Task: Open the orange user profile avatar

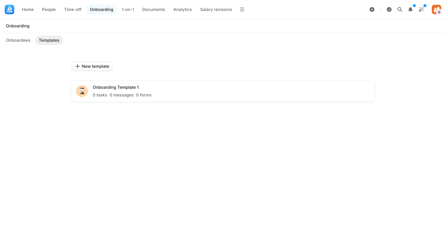Action: click(x=436, y=9)
